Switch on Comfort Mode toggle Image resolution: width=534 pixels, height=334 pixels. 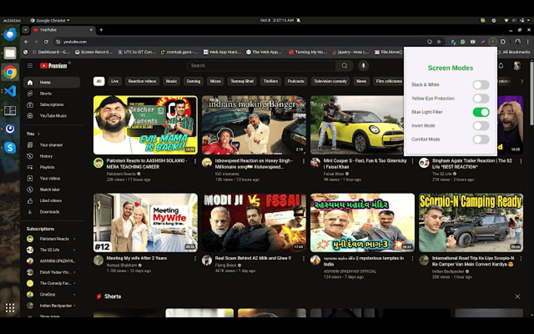click(481, 139)
